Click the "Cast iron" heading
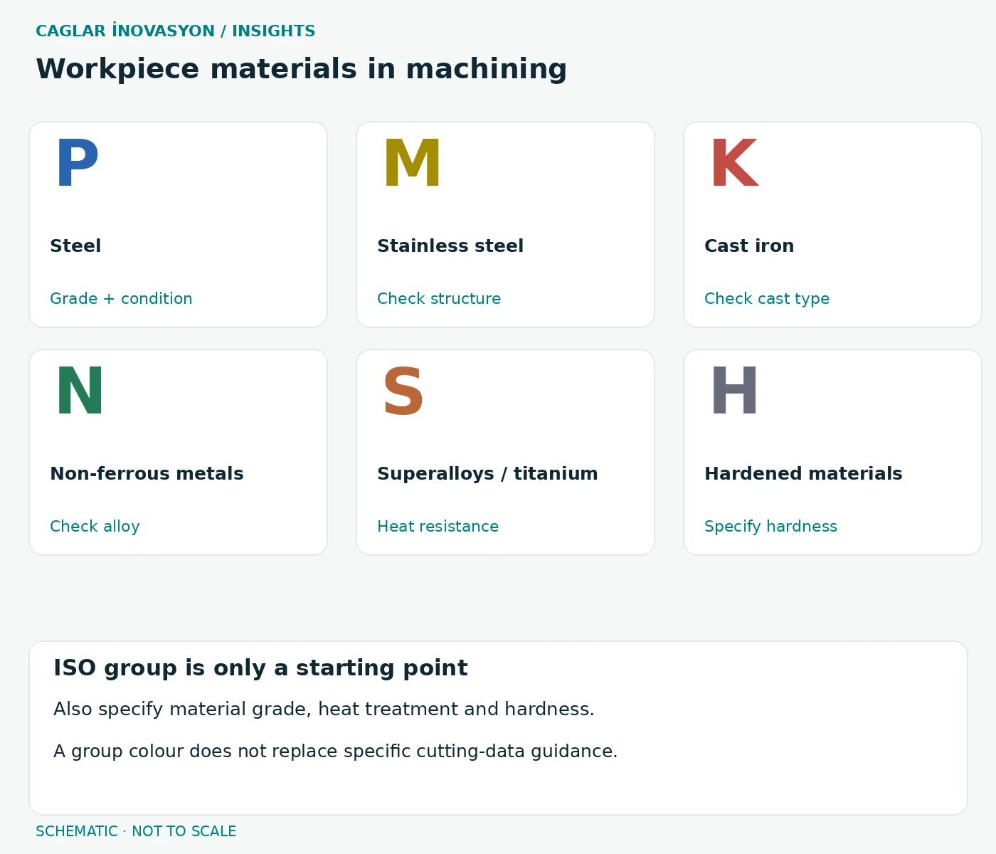996x854 pixels. [x=749, y=246]
